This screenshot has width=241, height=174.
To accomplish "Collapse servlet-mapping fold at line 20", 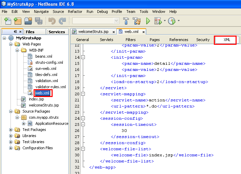I will (x=83, y=94).
